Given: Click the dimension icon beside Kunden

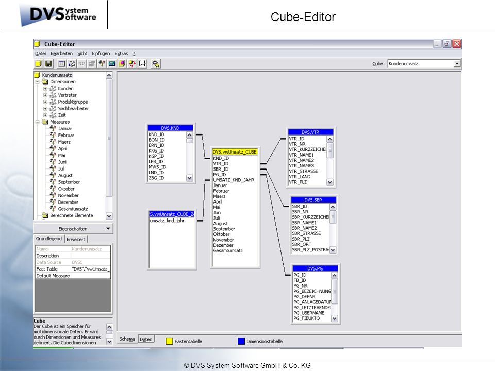Looking at the screenshot, I should [53, 88].
